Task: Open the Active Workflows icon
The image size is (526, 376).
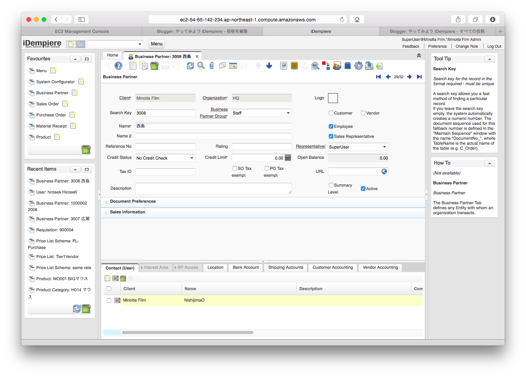Action: coord(326,66)
